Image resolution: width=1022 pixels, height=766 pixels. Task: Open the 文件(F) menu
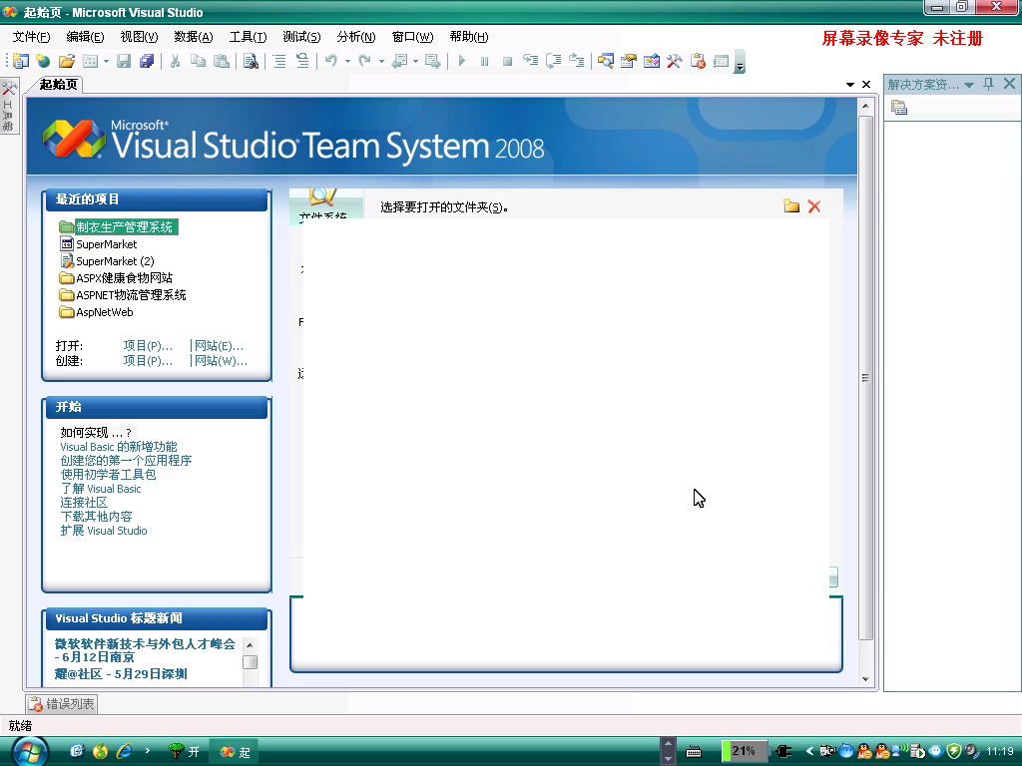[31, 37]
